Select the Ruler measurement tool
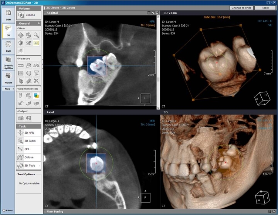 point(21,66)
